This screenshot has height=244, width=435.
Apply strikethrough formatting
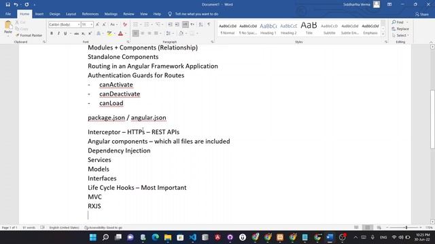point(76,33)
